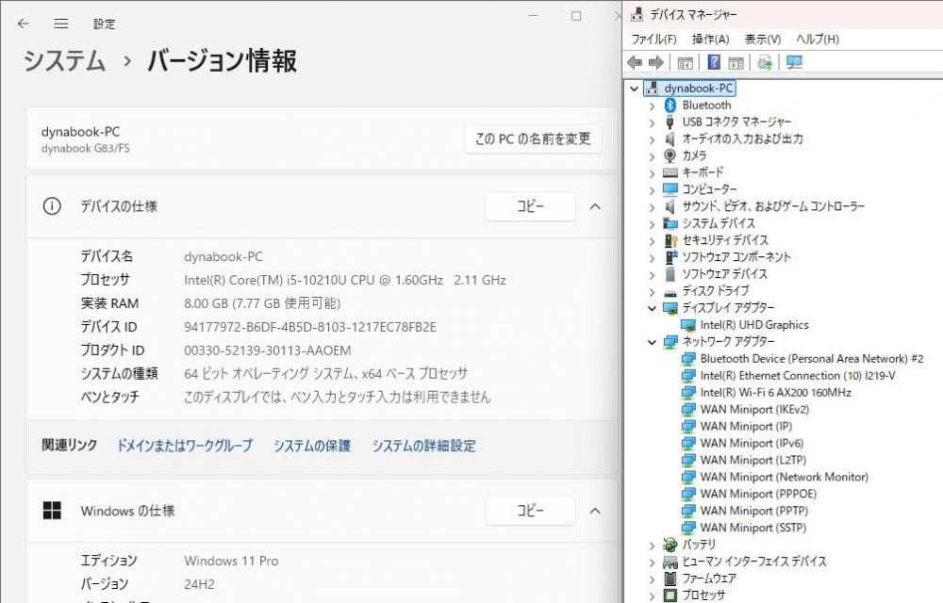Click the キーボード keyboard icon
Viewport: 943px width, 603px height.
tap(670, 172)
